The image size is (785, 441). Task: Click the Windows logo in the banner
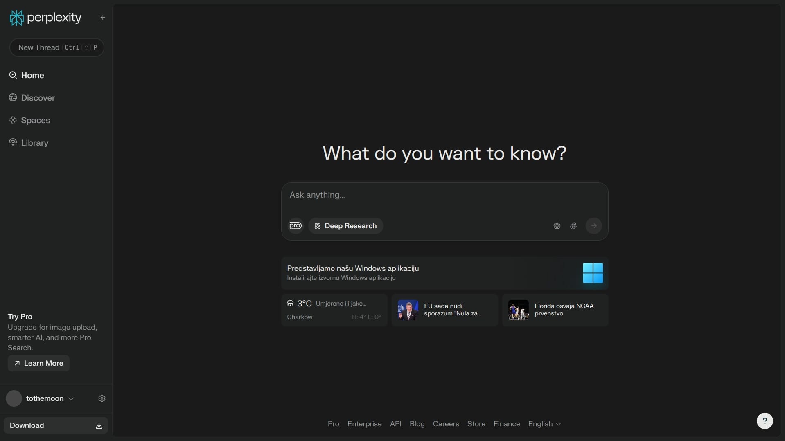pos(593,273)
